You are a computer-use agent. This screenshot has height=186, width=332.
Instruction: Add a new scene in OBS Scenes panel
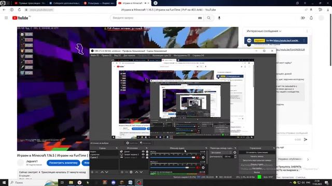point(92,172)
